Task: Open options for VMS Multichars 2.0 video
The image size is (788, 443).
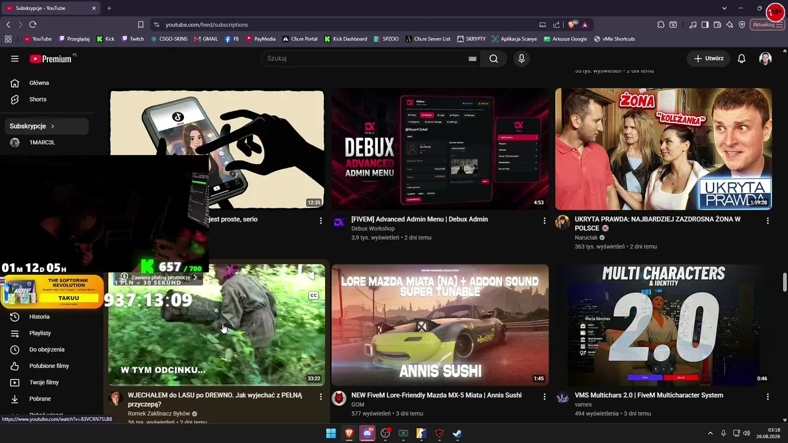Action: [x=768, y=397]
